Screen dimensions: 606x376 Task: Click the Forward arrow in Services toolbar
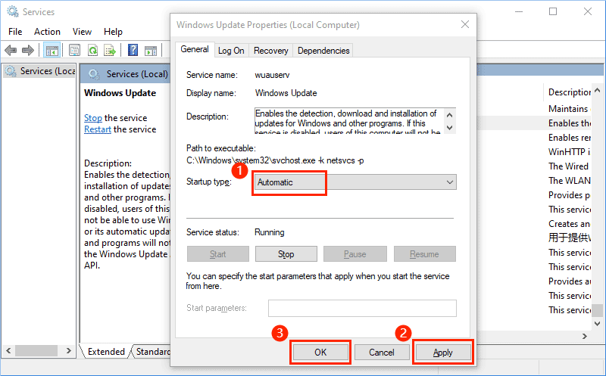28,50
